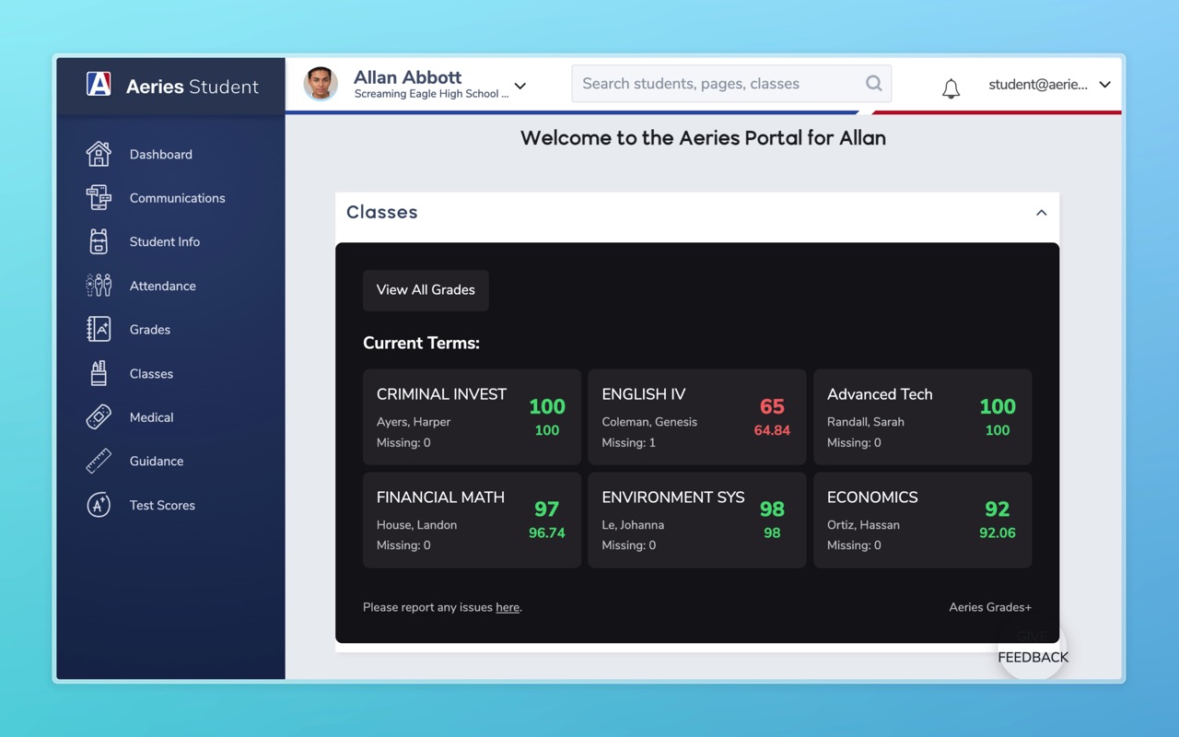Click English IV 64.84 percentage
Viewport: 1179px width, 737px height.
point(772,430)
